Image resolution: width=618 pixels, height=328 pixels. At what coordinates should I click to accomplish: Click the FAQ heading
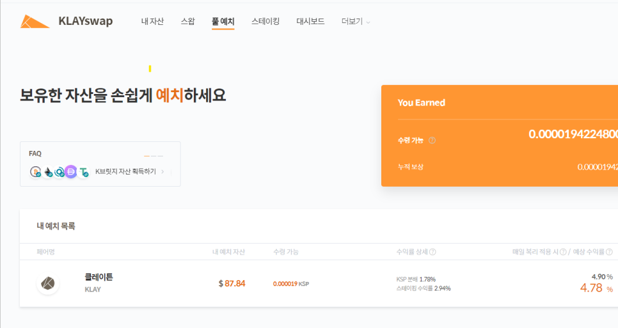[x=35, y=153]
